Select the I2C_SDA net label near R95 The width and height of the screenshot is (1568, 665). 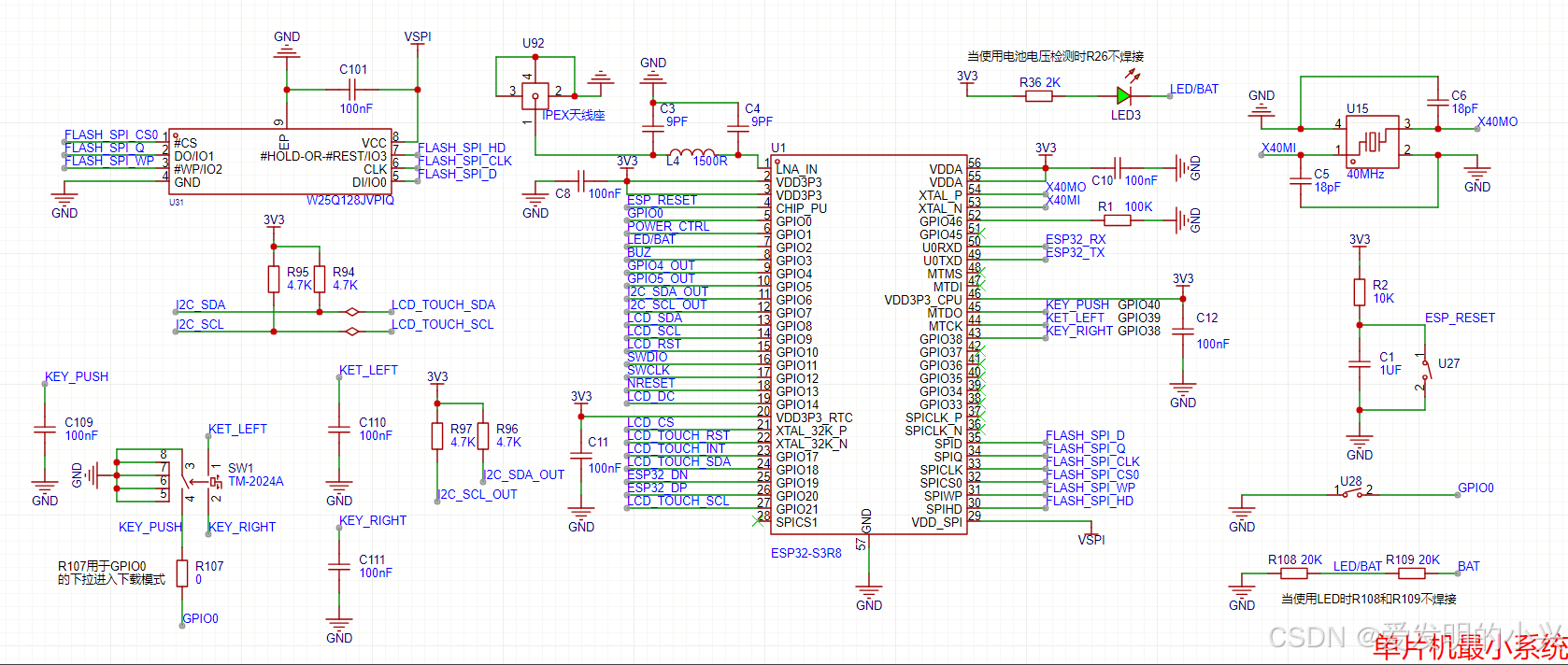(x=201, y=304)
